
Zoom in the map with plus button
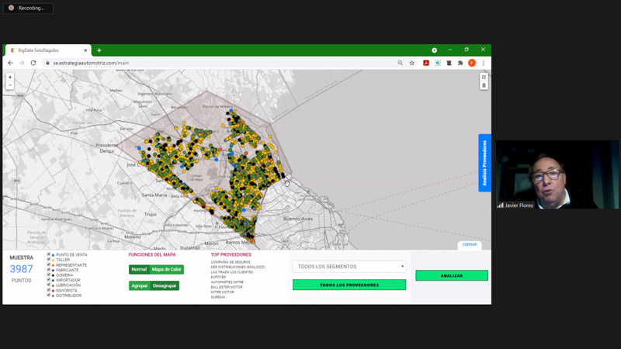point(10,77)
